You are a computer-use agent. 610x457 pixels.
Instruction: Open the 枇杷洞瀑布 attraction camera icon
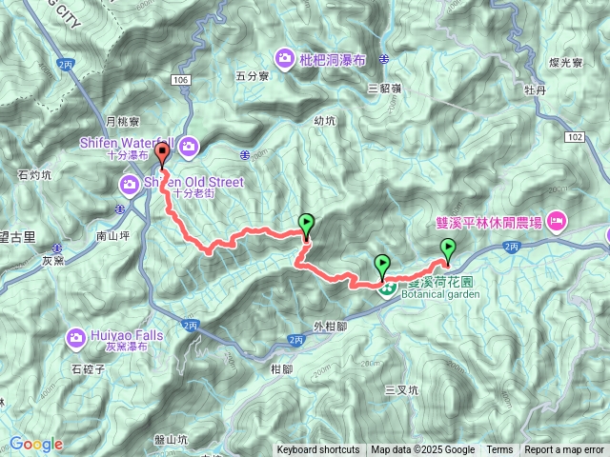point(285,59)
